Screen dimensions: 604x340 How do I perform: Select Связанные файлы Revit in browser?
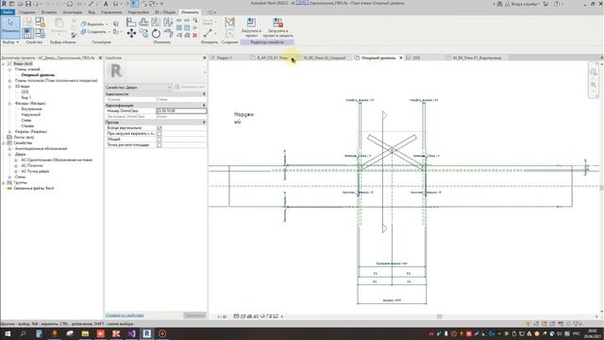(34, 189)
